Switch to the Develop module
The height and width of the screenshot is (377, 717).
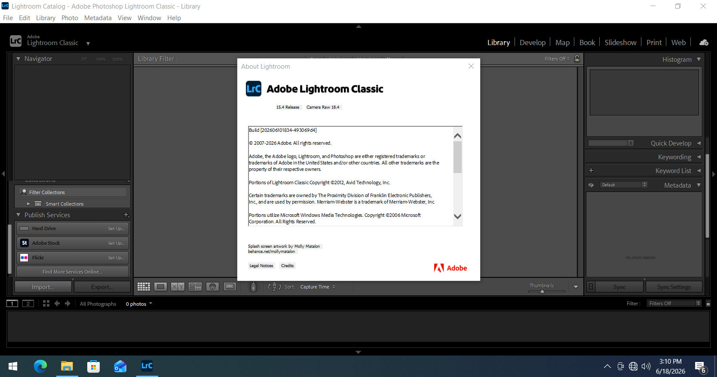[532, 43]
